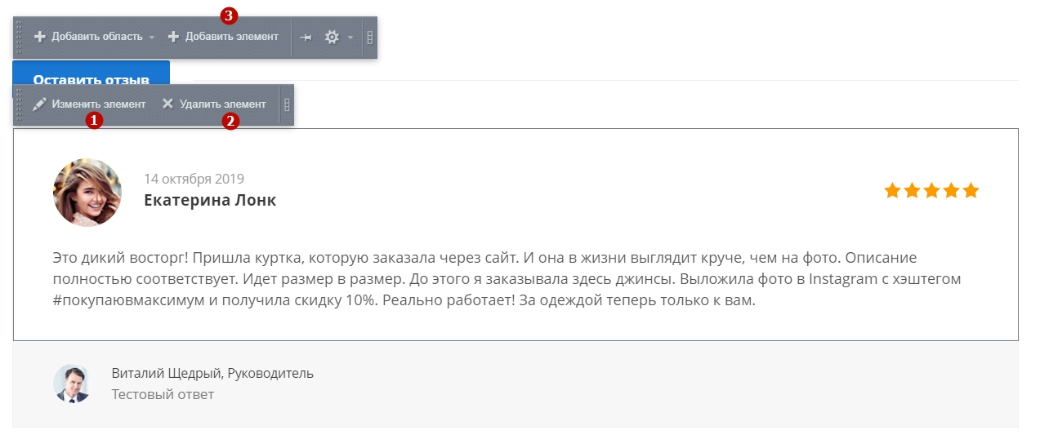Click the element toolbar's right-edge collapse handle

pyautogui.click(x=287, y=104)
